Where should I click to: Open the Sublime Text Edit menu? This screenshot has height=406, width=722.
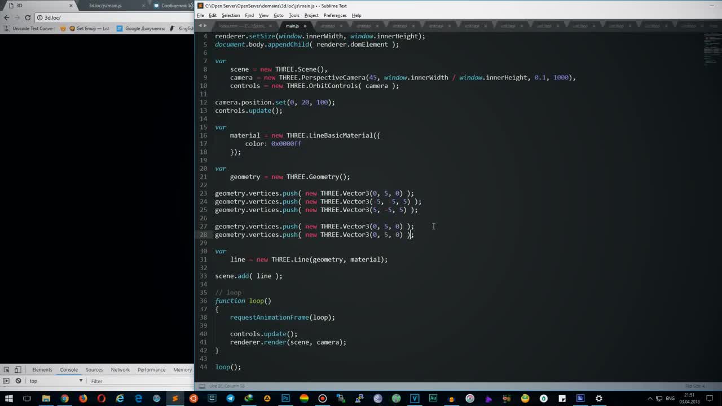213,15
